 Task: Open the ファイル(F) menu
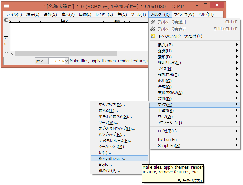14,14
